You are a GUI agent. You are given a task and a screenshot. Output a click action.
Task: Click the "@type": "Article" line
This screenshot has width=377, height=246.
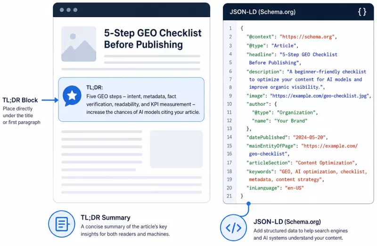pos(272,45)
